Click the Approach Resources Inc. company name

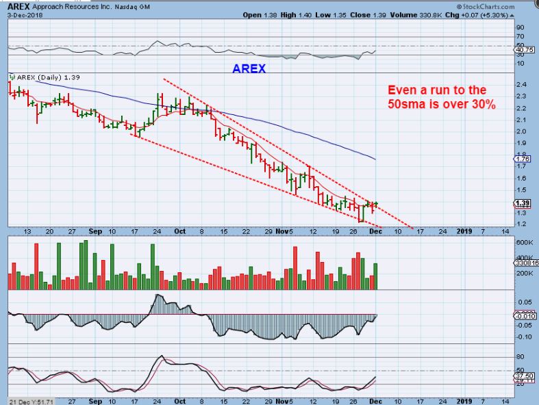(x=72, y=7)
